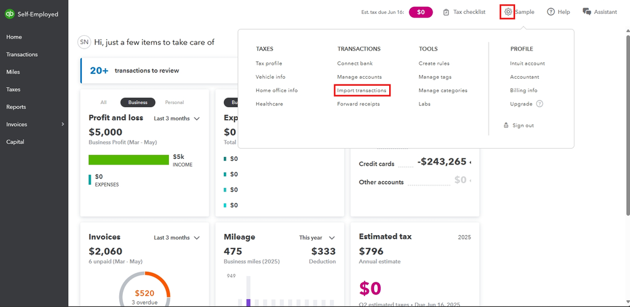This screenshot has height=307, width=630.
Task: Open Profit and loss Last 3 months dropdown
Action: coord(177,119)
